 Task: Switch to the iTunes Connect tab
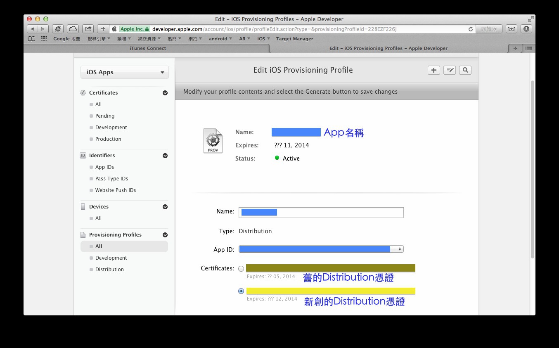(147, 48)
